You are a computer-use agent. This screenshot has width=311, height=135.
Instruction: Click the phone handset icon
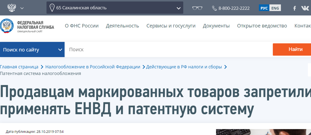214,8
